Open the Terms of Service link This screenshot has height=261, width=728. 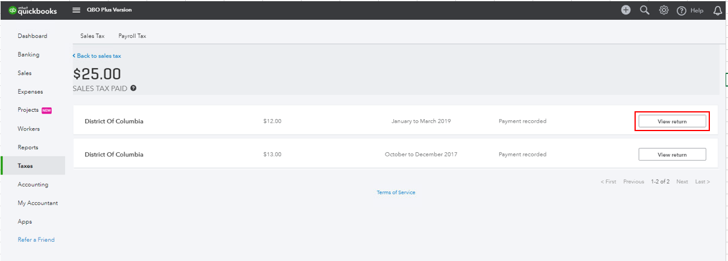(x=396, y=192)
